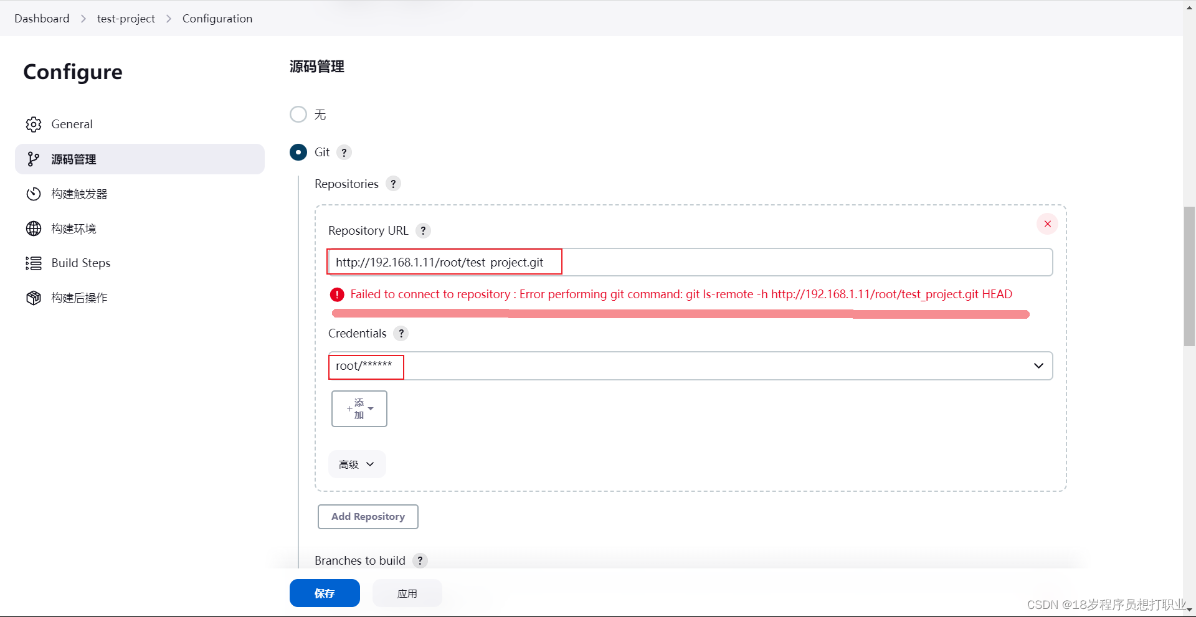Screen dimensions: 1196x617
Task: Open the Credentials dropdown
Action: [x=690, y=366]
